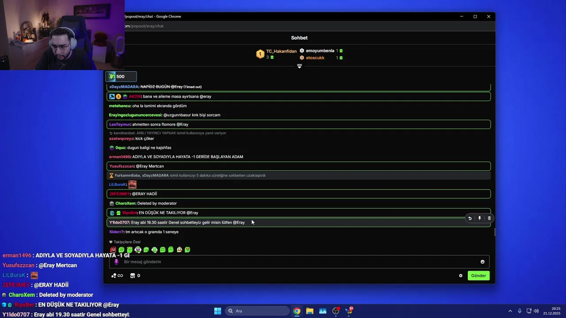The width and height of the screenshot is (566, 318).
Task: Click the purple microphone icon in the message box
Action: coord(117,262)
